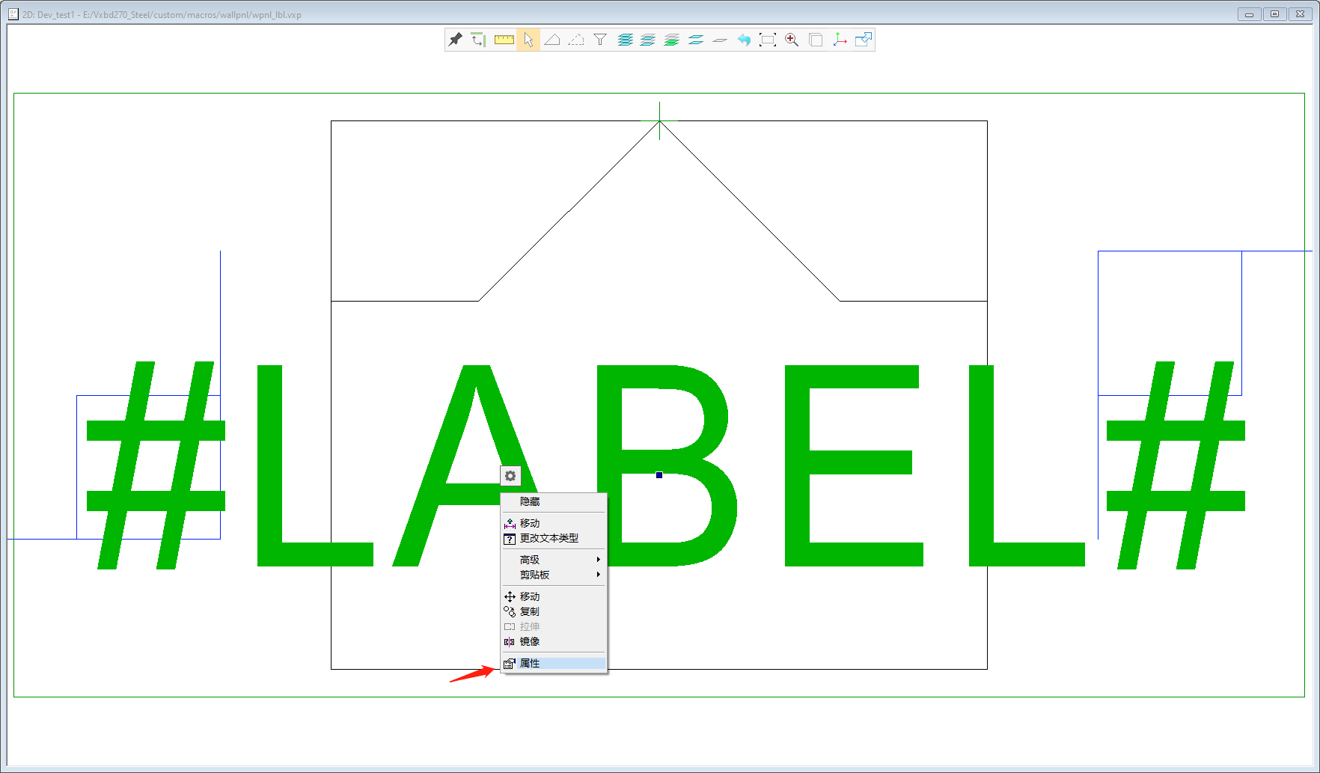Viewport: 1320px width, 773px height.
Task: Open the funnel filter tool
Action: (x=600, y=40)
